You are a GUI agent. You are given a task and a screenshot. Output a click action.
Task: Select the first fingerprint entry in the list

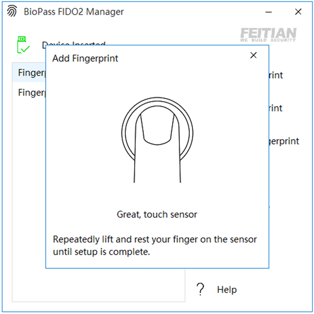tap(30, 73)
